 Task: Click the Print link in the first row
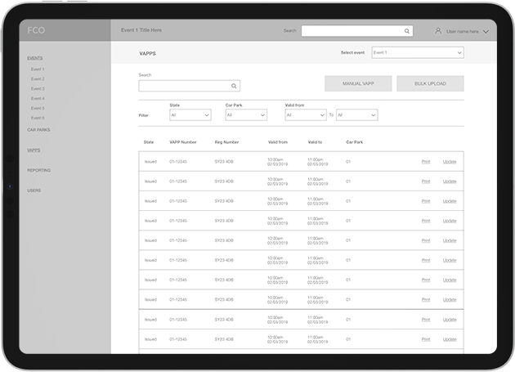tap(425, 161)
